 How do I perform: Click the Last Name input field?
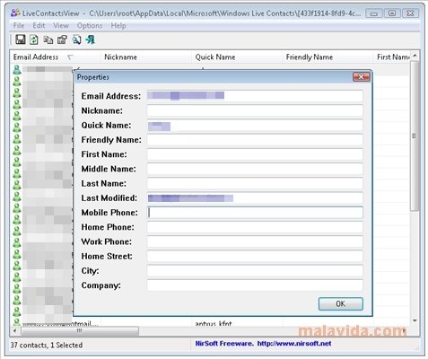[x=255, y=183]
